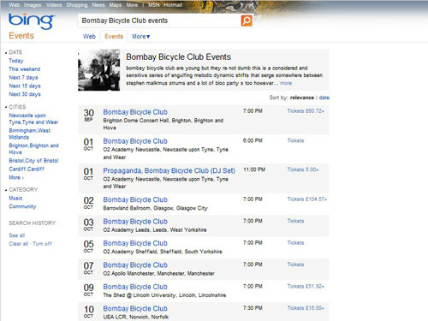The width and height of the screenshot is (428, 321).
Task: Open Images in the top navigation
Action: click(x=33, y=5)
